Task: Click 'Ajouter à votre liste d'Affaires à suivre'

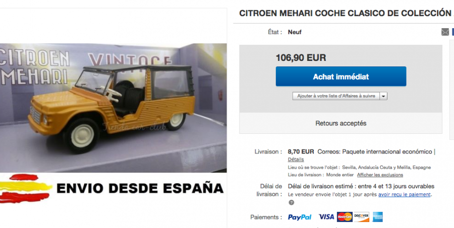Action: tap(336, 96)
